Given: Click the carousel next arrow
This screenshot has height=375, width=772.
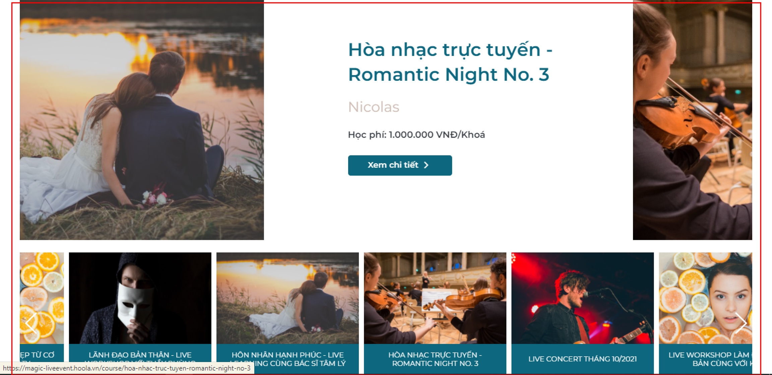Looking at the screenshot, I should pyautogui.click(x=741, y=323).
